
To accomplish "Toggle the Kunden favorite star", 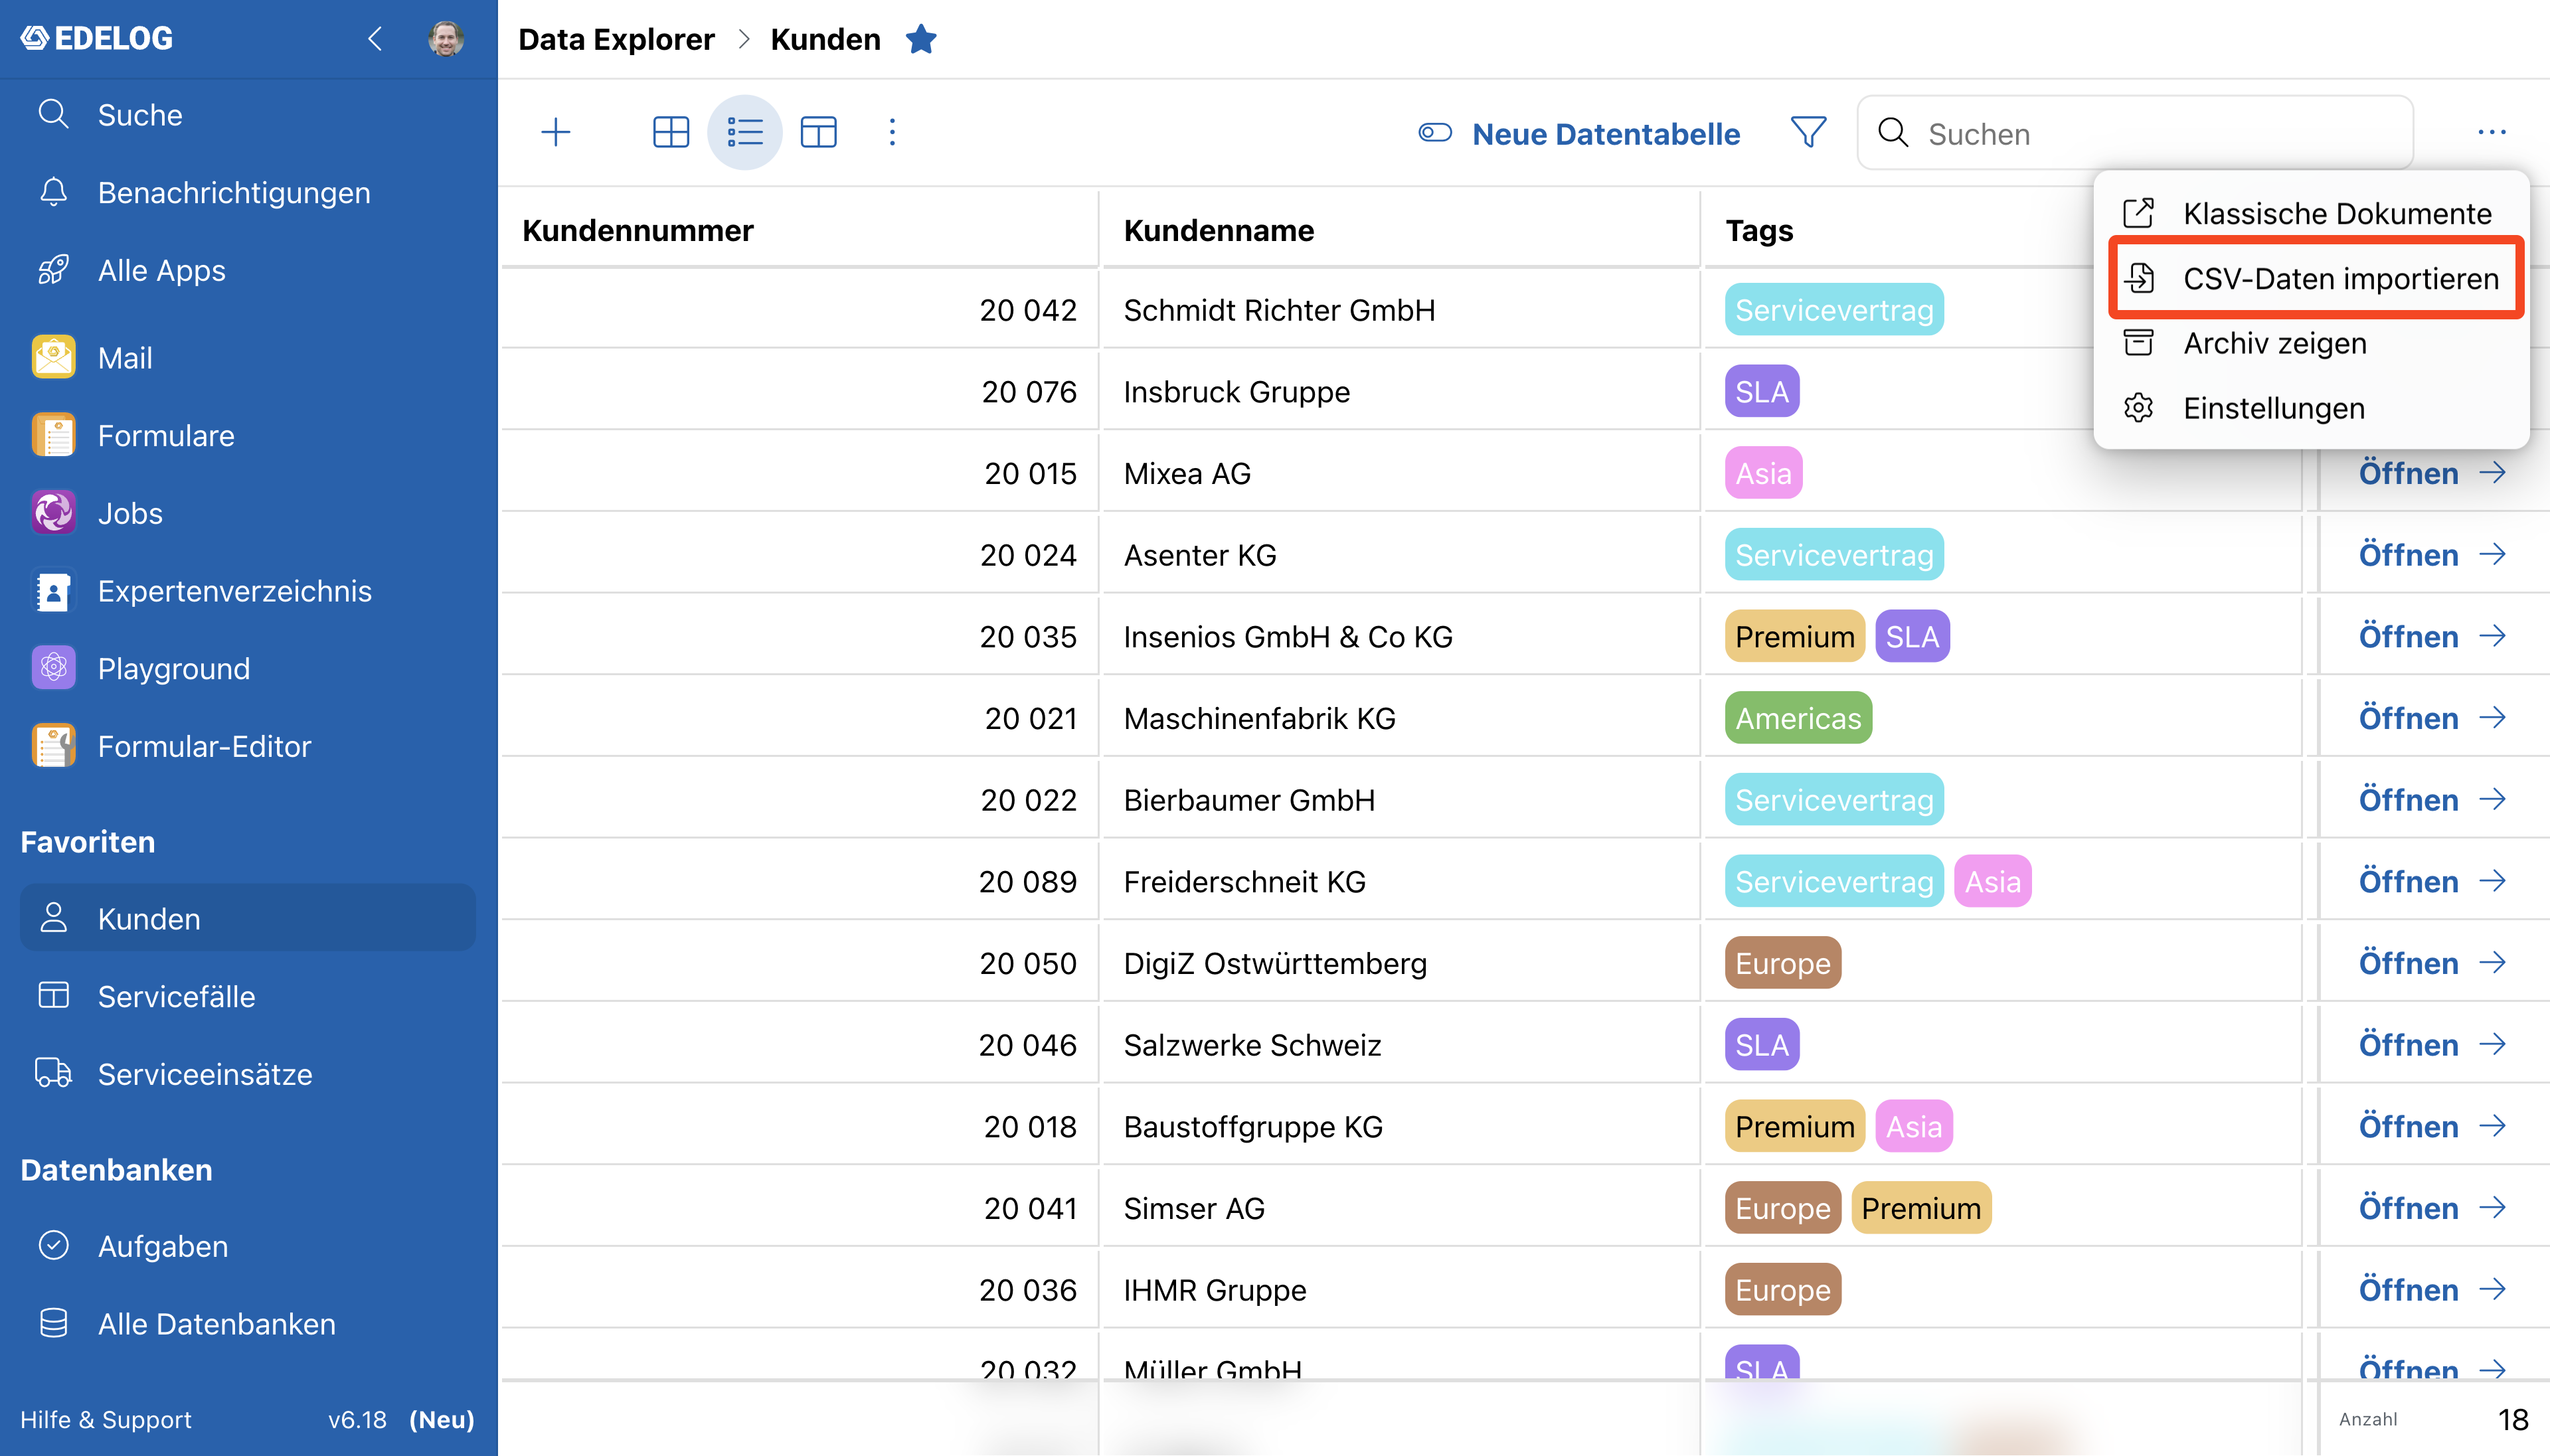I will (x=921, y=39).
